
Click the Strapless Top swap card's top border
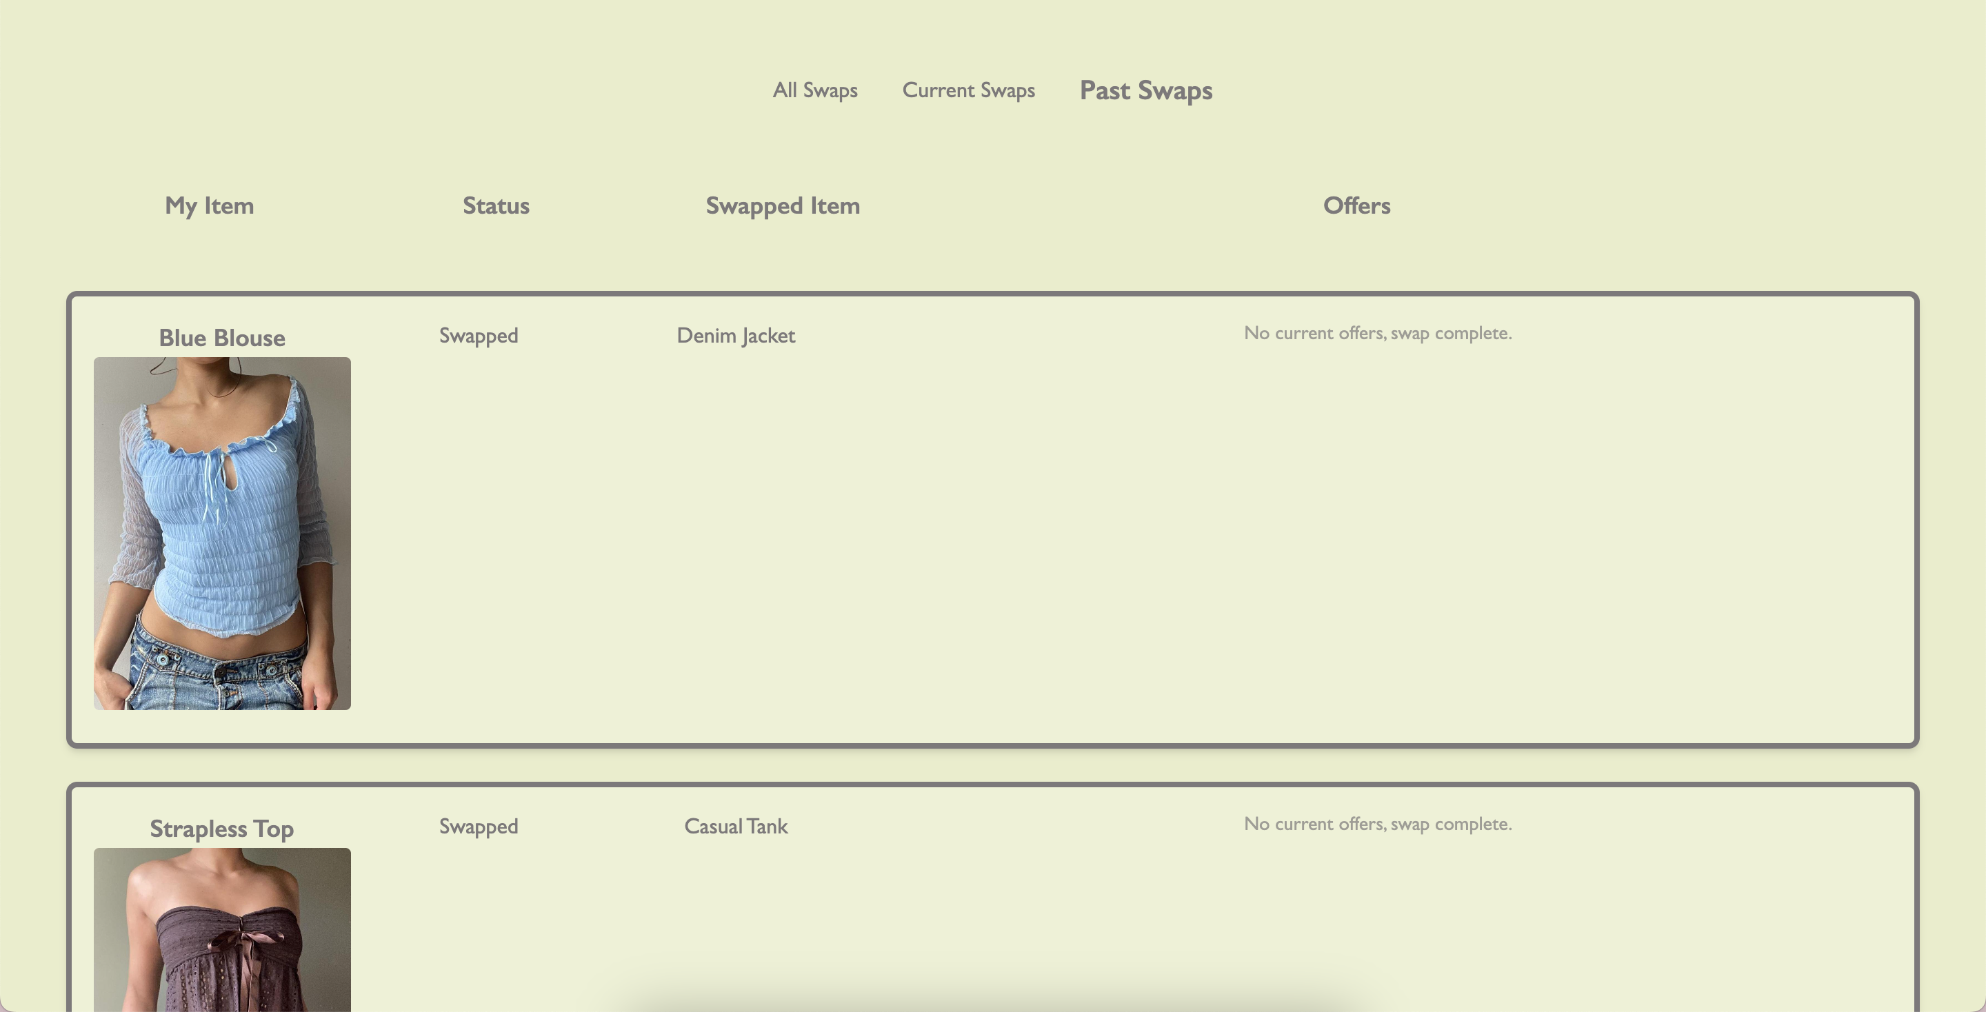pyautogui.click(x=992, y=785)
